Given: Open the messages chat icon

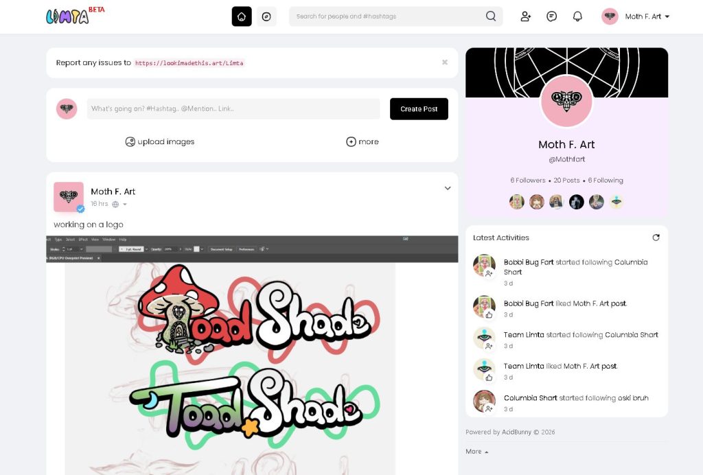Looking at the screenshot, I should (x=551, y=16).
